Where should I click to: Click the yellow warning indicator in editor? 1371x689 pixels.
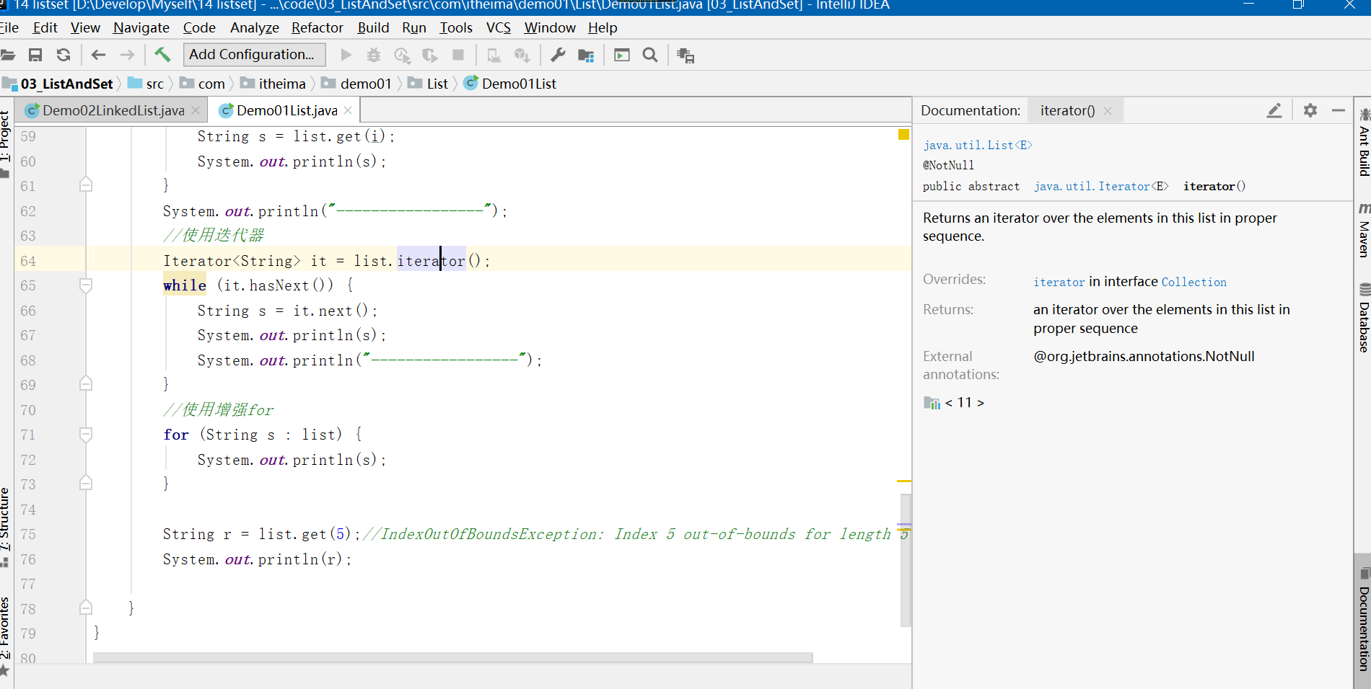click(x=903, y=134)
